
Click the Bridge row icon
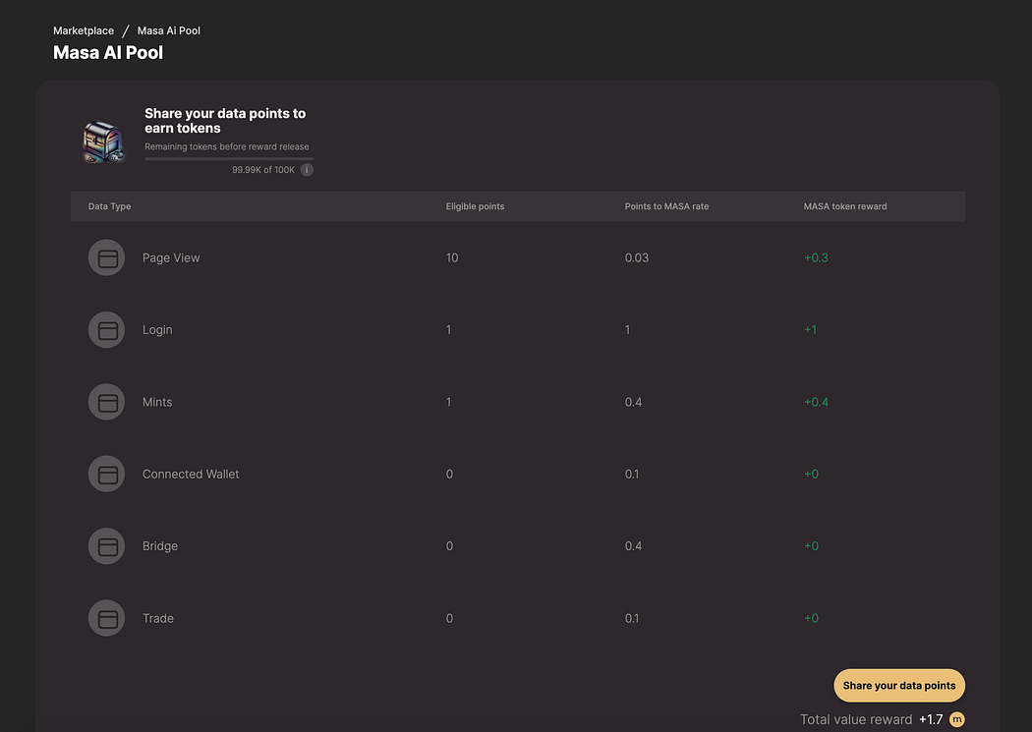tap(106, 546)
